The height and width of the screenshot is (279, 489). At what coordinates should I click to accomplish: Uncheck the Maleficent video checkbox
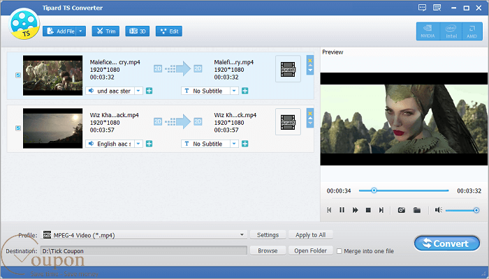coord(18,75)
